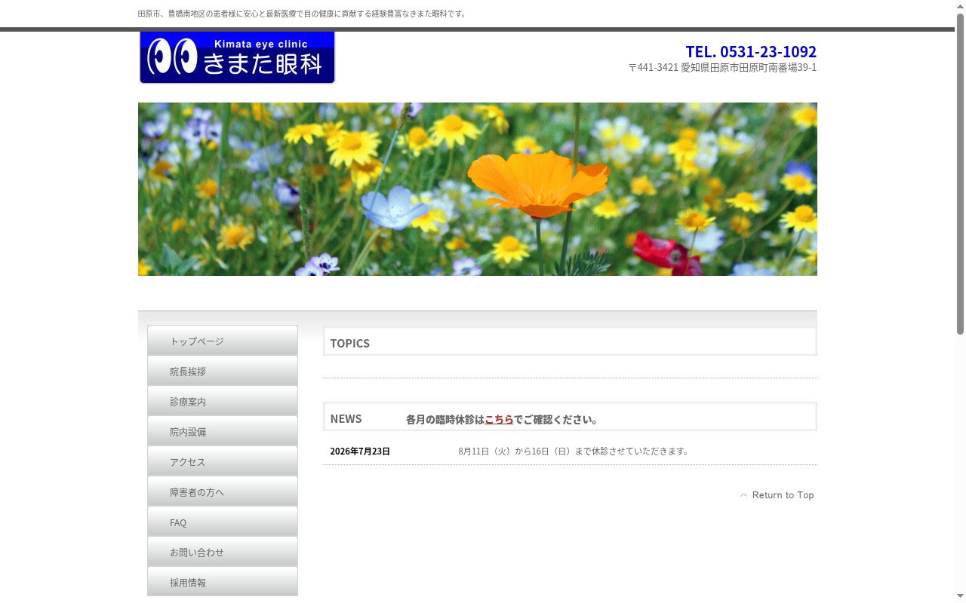Open the 院長挨拶 page

point(223,371)
